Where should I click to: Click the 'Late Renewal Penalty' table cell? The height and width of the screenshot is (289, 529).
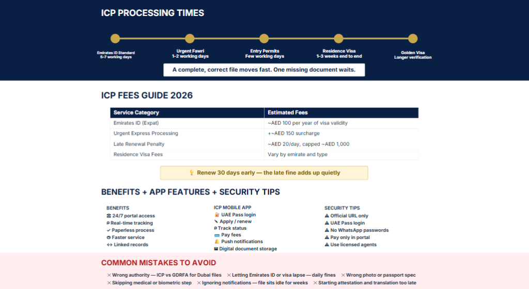[187, 144]
